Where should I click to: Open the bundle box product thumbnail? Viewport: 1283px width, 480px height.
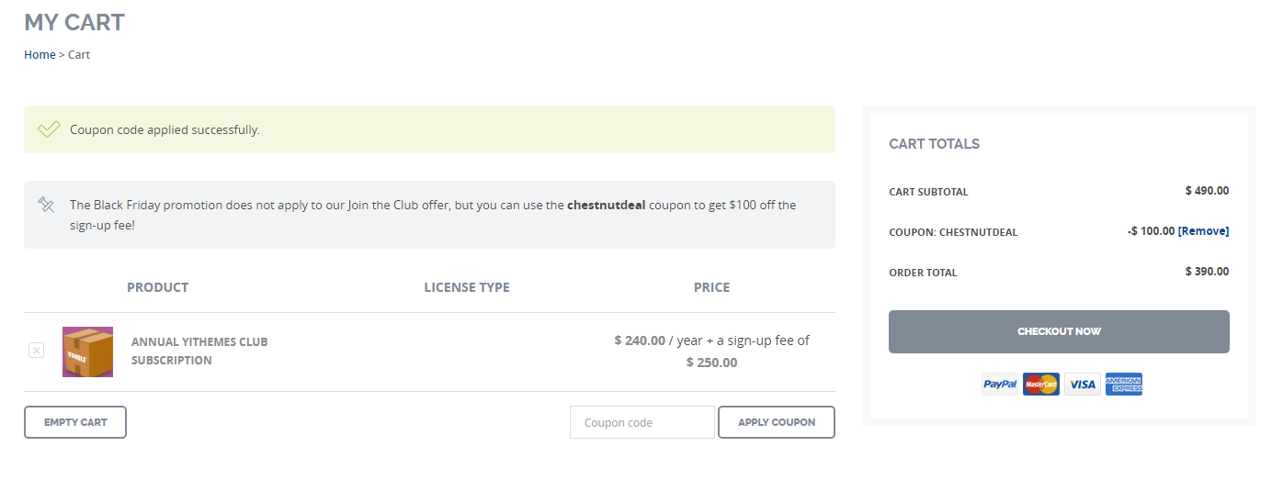(87, 352)
